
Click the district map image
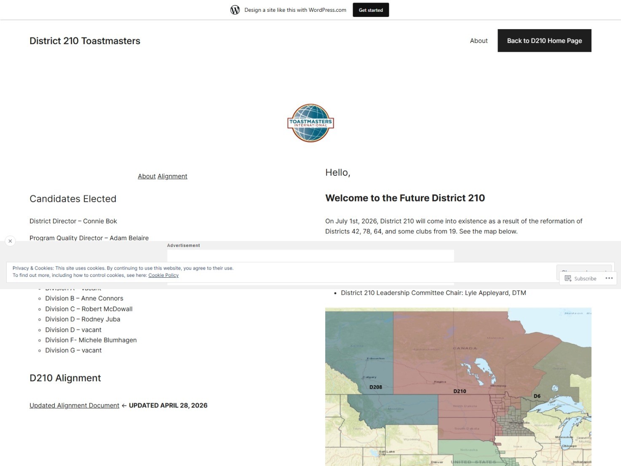point(458,387)
